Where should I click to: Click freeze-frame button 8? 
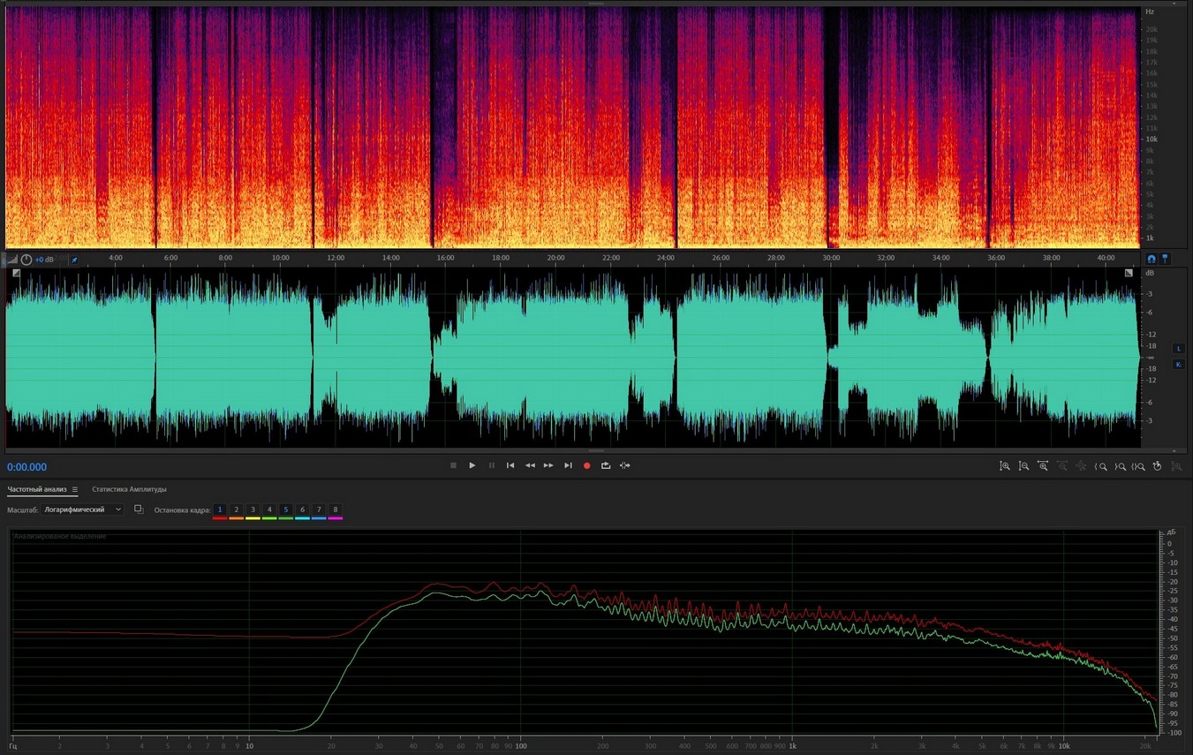click(x=336, y=510)
